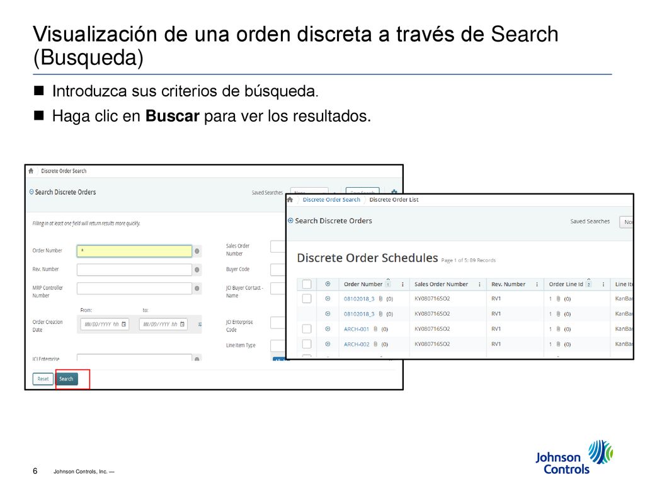Viewport: 645px width, 484px height.
Task: Open the ARCH-001 order link
Action: 357,329
